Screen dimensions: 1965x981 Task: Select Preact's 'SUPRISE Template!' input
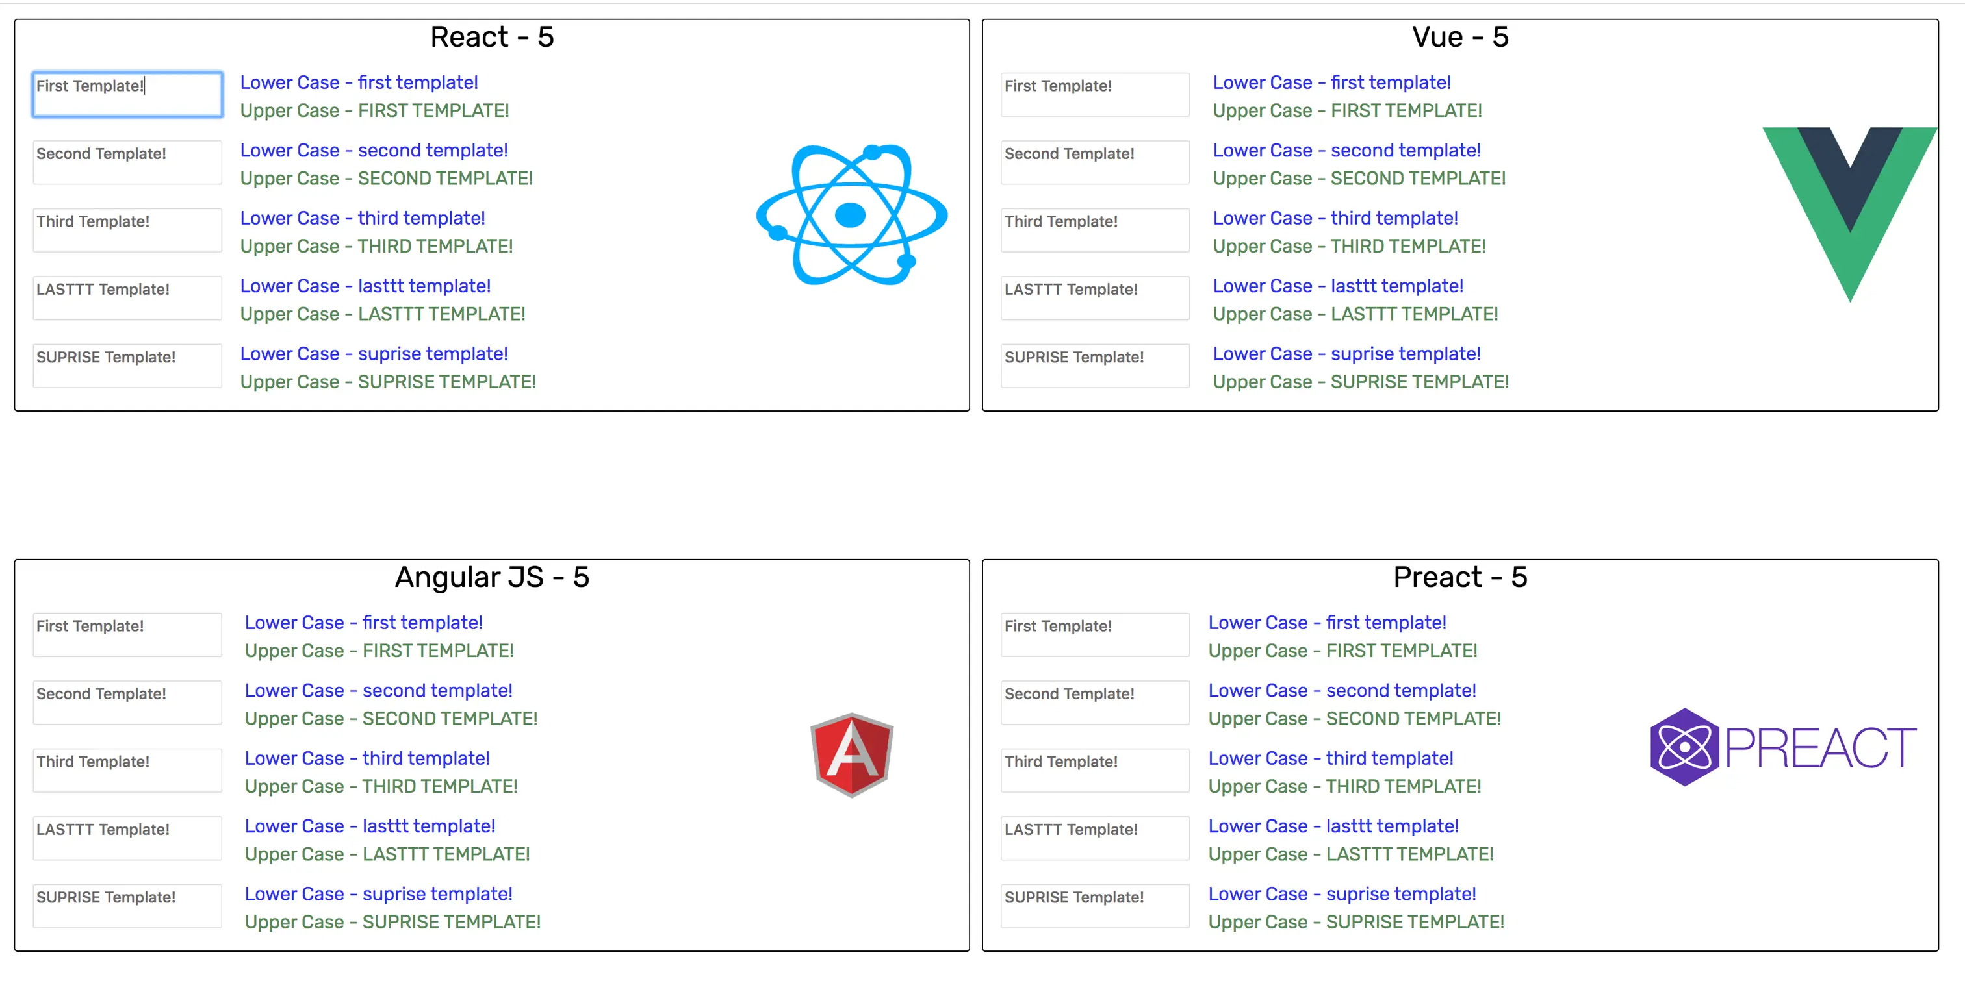point(1094,906)
